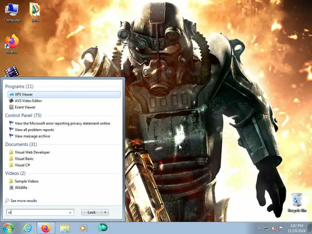Click the Wildlife video file icon
The image size is (312, 234).
(x=11, y=187)
